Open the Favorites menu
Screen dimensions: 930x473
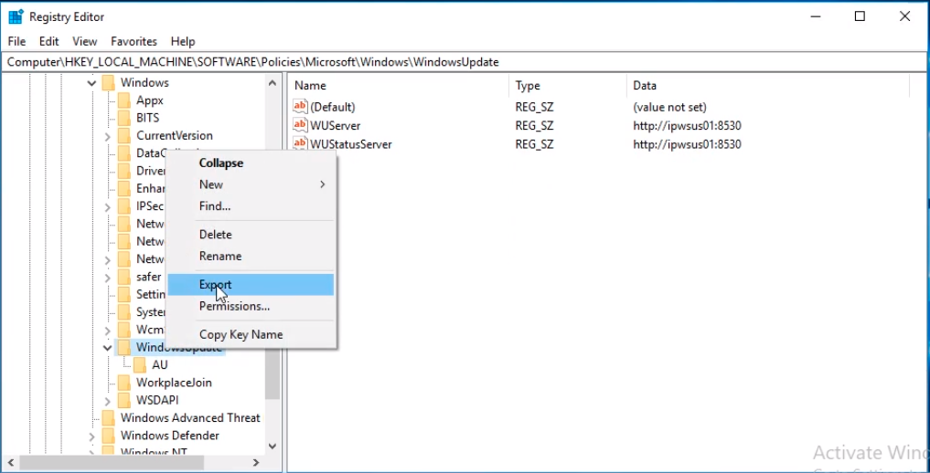(x=134, y=41)
